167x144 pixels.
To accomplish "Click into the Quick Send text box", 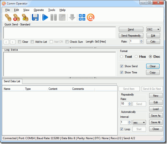I will [x=60, y=32].
